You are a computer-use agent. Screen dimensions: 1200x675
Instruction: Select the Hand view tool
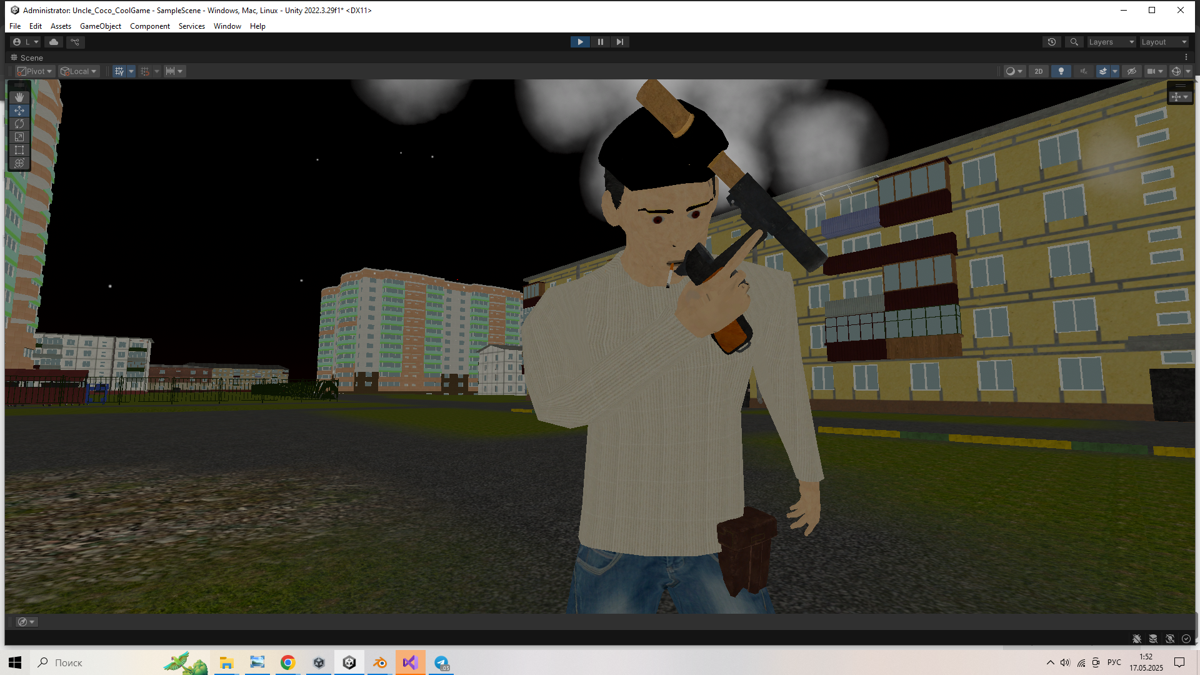pyautogui.click(x=19, y=97)
